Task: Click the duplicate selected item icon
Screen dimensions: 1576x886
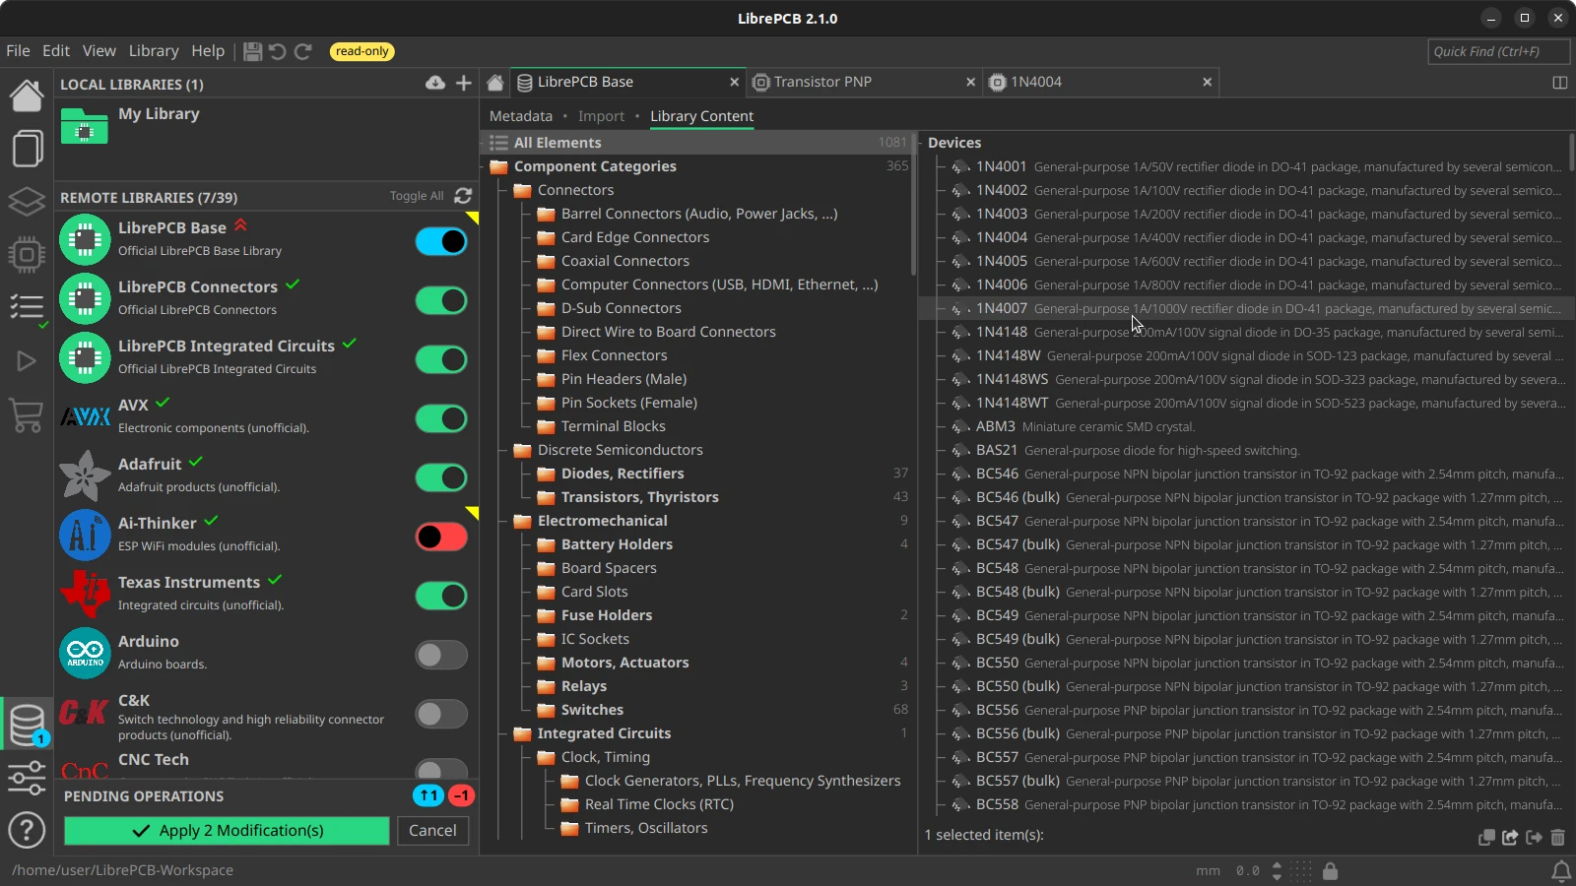Action: coord(1486,837)
